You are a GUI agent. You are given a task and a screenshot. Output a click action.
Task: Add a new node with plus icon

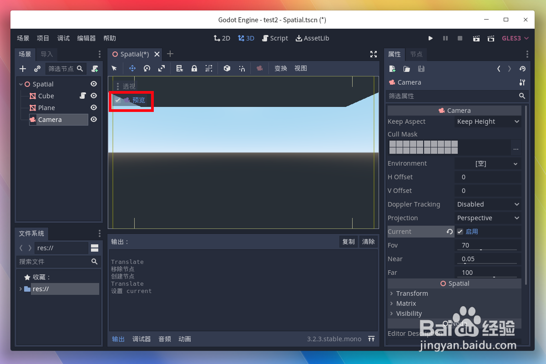23,69
